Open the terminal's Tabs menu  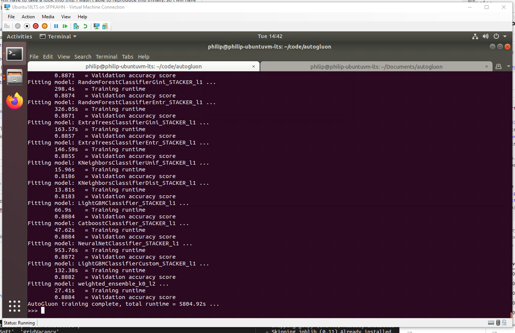tap(128, 57)
